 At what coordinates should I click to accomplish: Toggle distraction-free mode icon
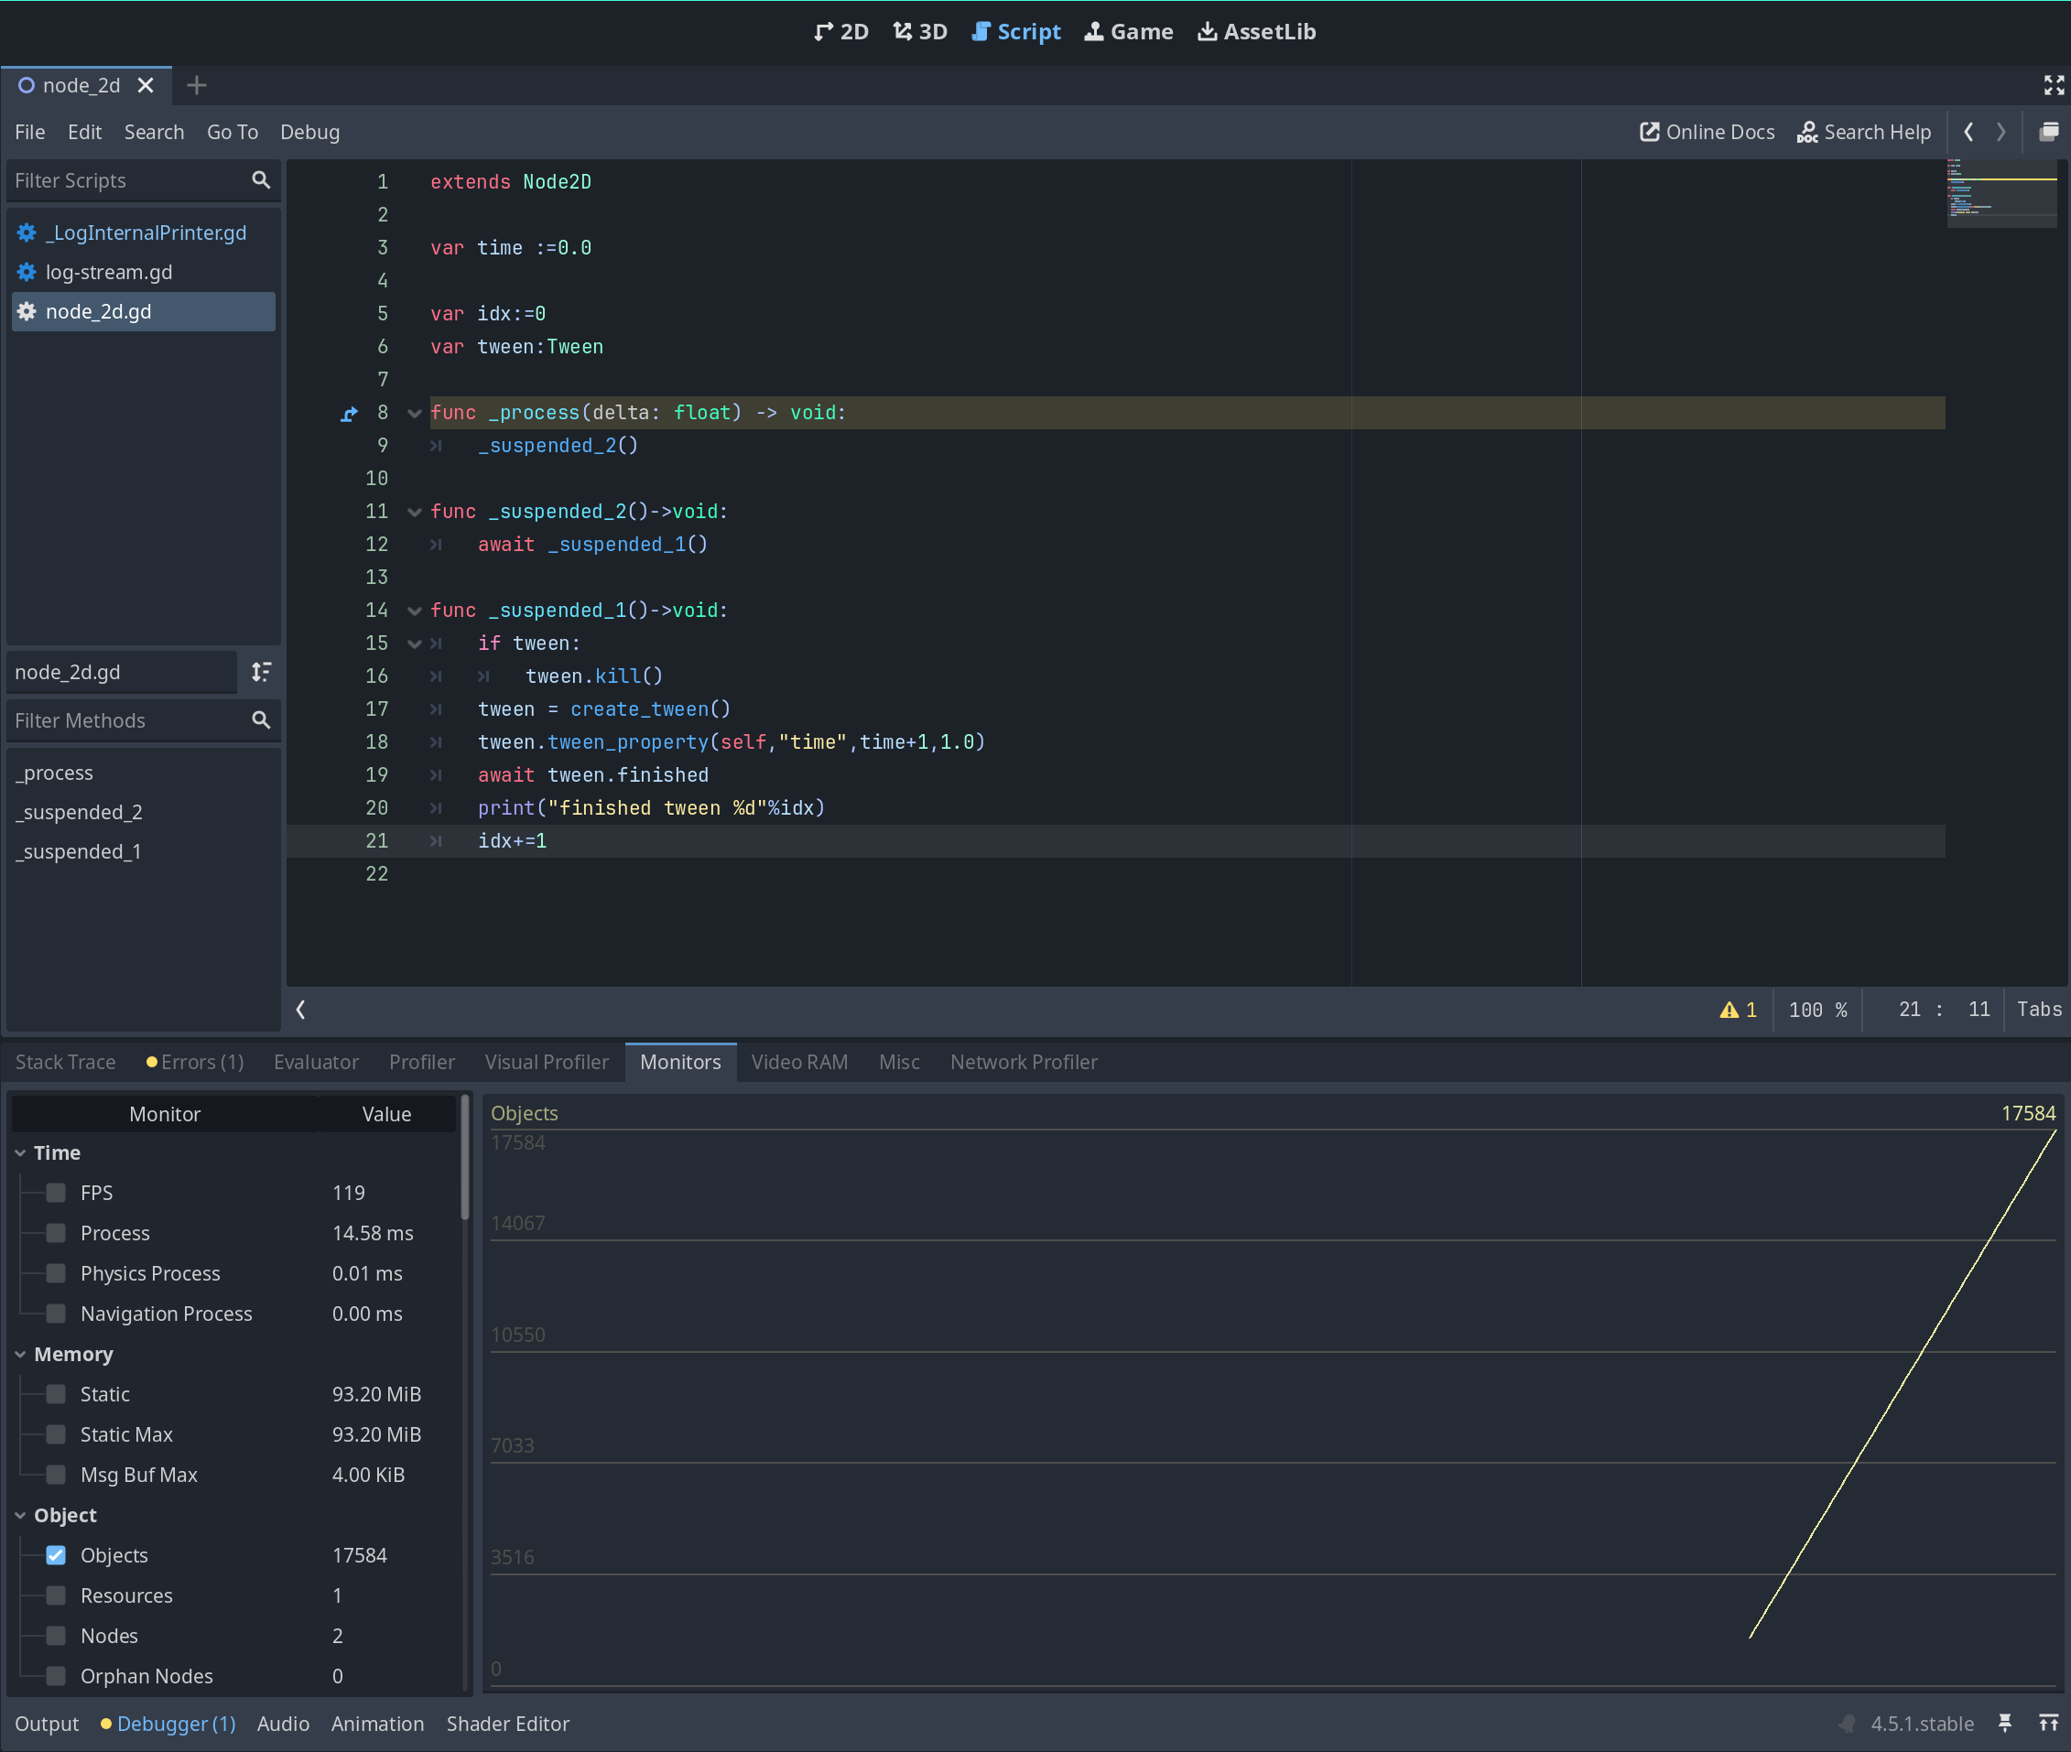(2053, 85)
